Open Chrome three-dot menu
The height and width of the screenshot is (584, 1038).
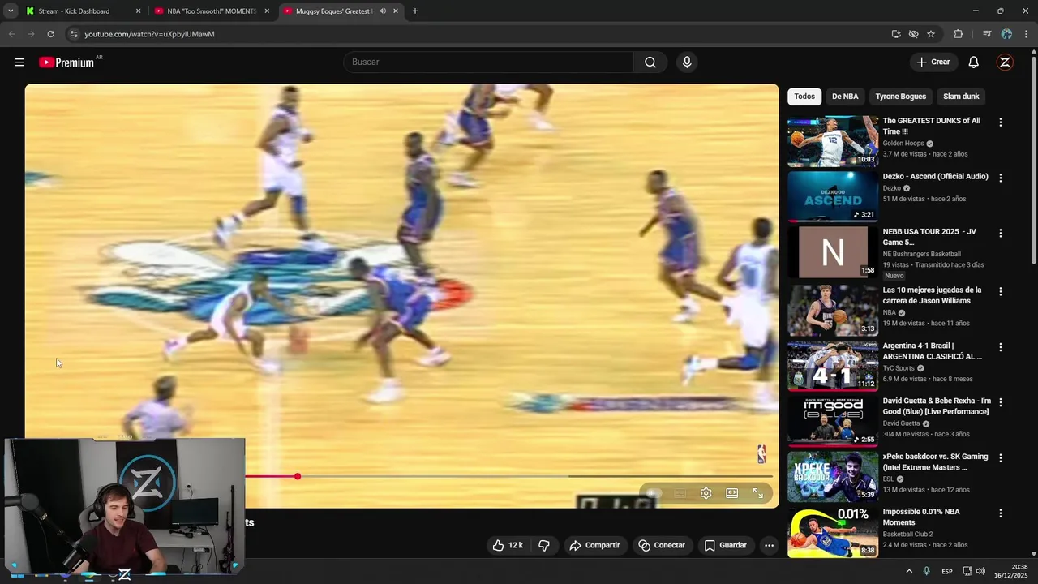click(1026, 34)
